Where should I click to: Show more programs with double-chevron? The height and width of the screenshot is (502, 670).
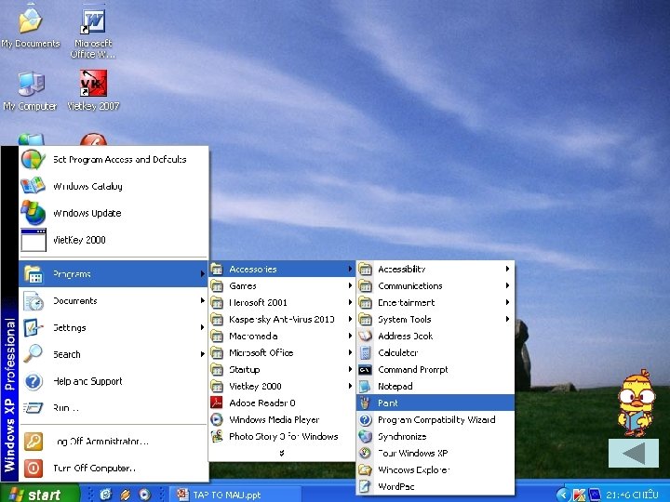pyautogui.click(x=282, y=453)
